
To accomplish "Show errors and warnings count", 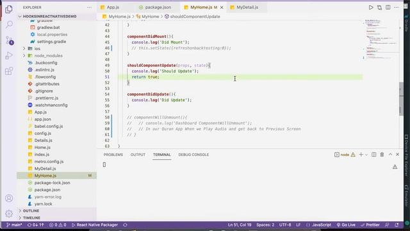I will [58, 225].
